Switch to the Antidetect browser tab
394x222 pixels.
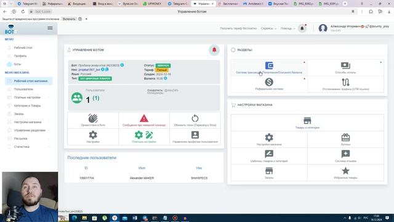click(x=253, y=4)
